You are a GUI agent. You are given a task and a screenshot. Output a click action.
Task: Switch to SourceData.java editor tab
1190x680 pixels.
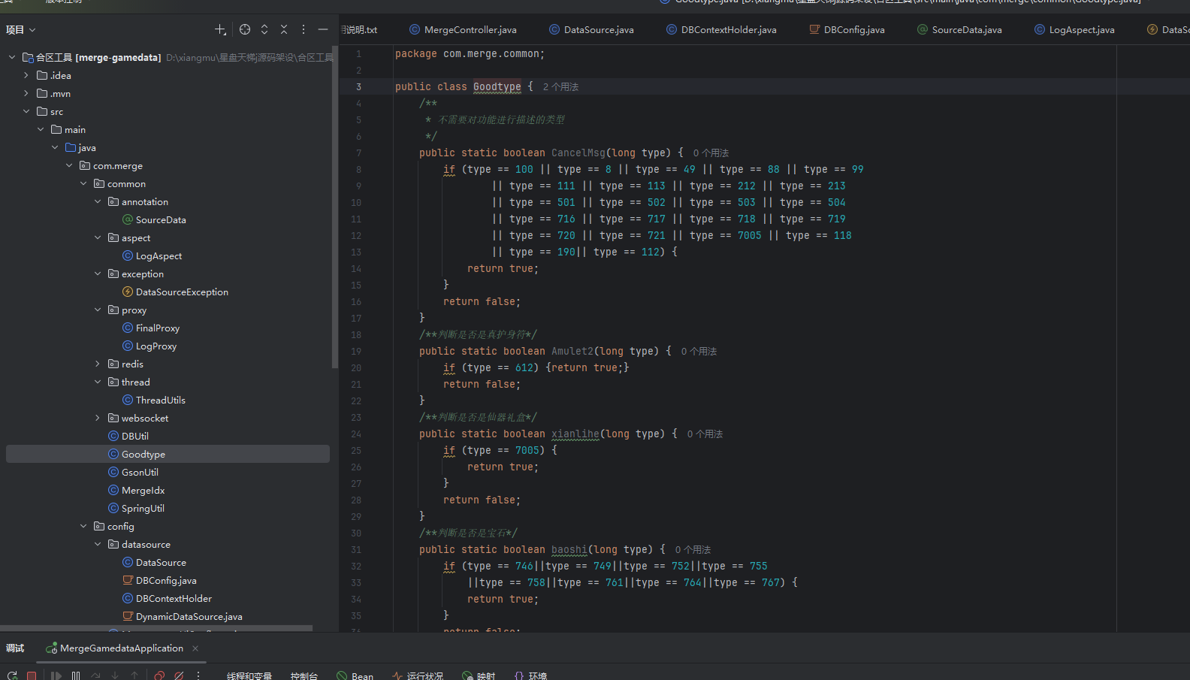(959, 29)
